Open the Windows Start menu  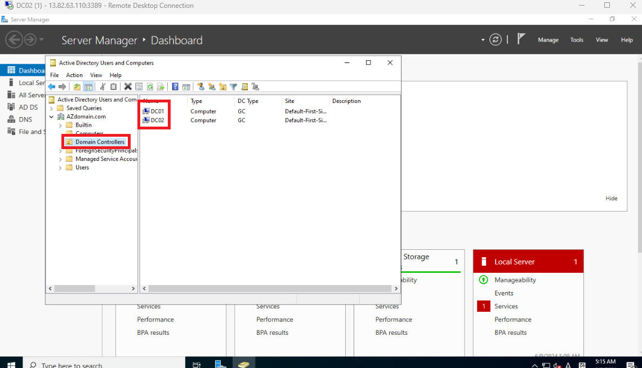click(11, 364)
